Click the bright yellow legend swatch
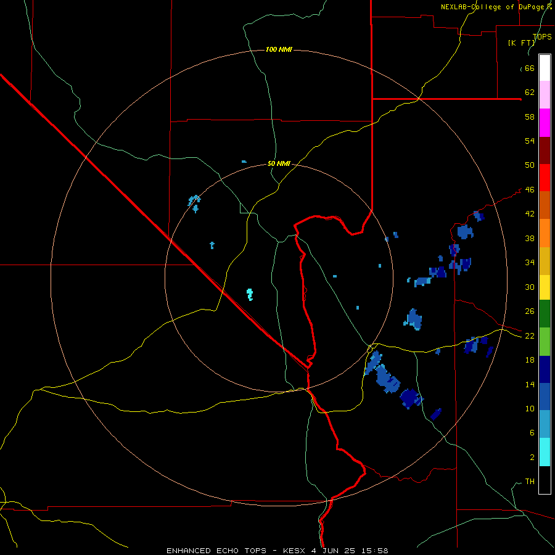The height and width of the screenshot is (555, 555). tap(545, 287)
